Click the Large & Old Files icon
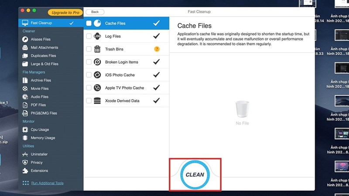This screenshot has height=196, width=349. 25,64
